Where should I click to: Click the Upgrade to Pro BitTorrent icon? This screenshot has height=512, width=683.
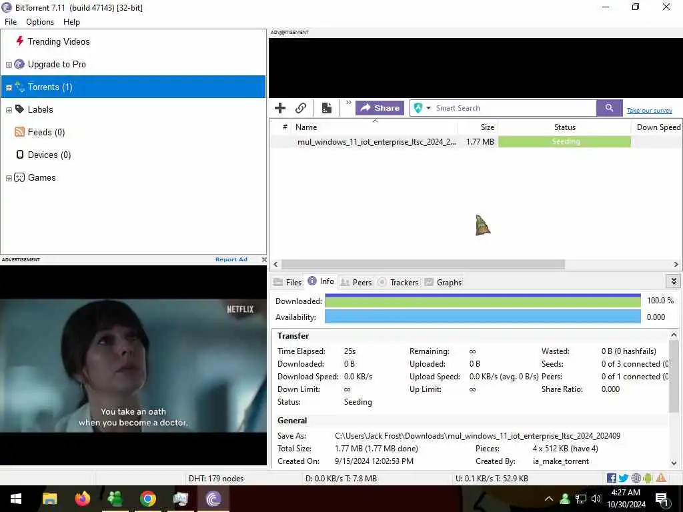pyautogui.click(x=19, y=64)
